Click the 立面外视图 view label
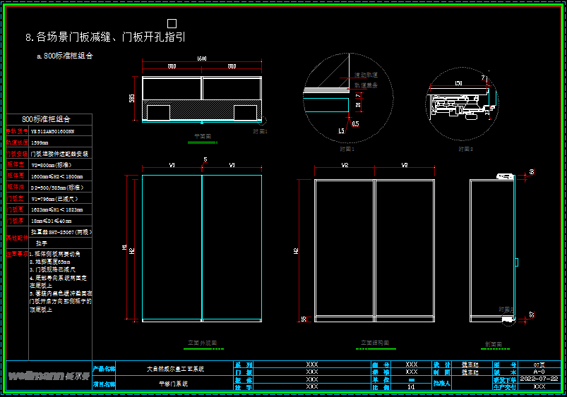Screen dimensions: 567x397 click(202, 343)
